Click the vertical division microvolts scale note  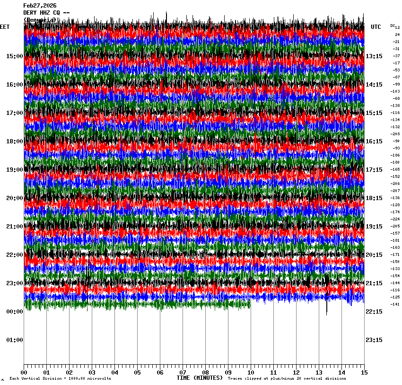click(60, 379)
